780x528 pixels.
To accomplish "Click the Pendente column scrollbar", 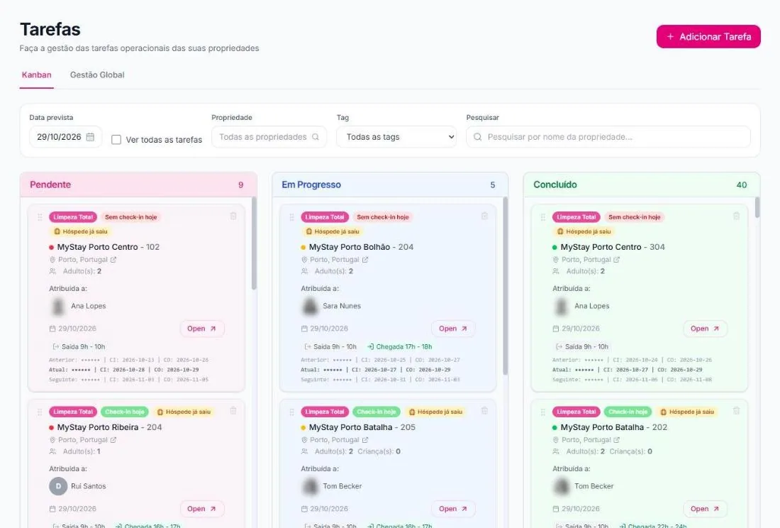I will click(254, 243).
